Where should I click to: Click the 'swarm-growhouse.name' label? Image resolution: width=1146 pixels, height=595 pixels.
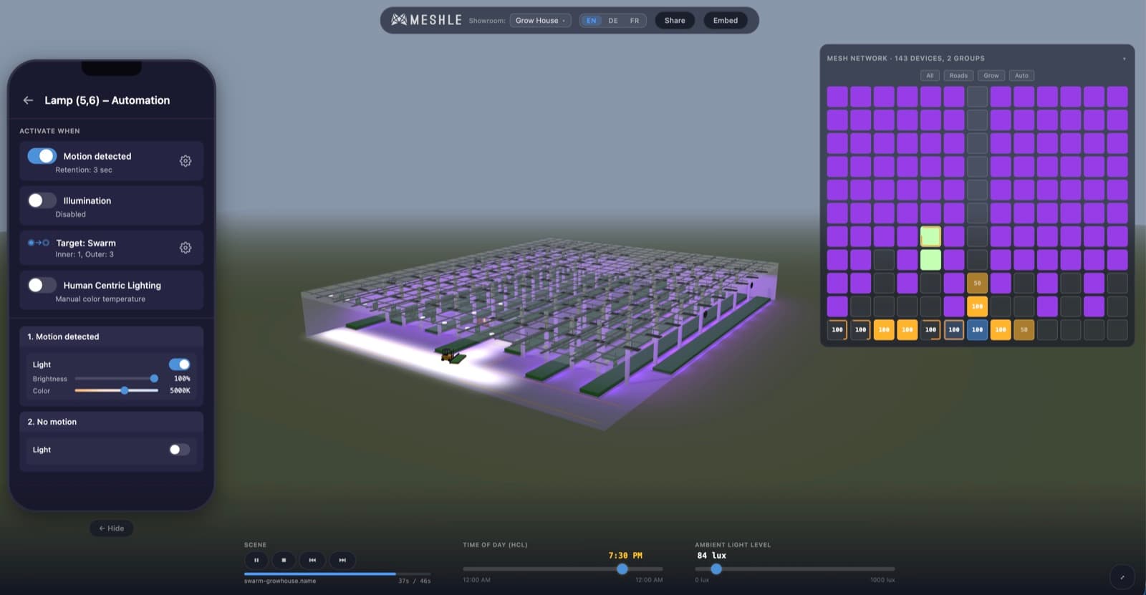280,581
